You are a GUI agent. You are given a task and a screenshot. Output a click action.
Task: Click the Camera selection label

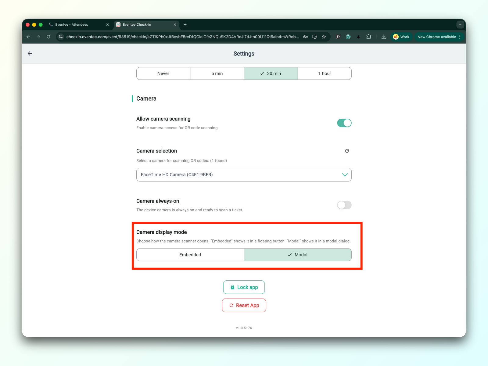[157, 151]
